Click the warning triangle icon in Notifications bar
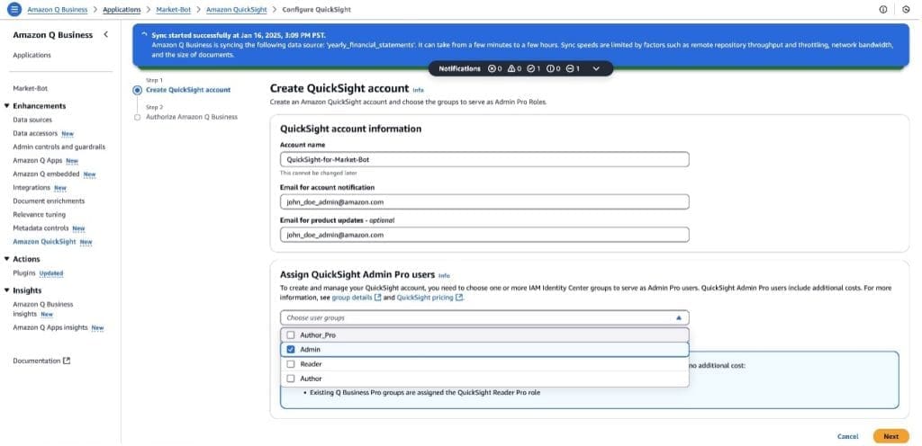 pyautogui.click(x=511, y=68)
